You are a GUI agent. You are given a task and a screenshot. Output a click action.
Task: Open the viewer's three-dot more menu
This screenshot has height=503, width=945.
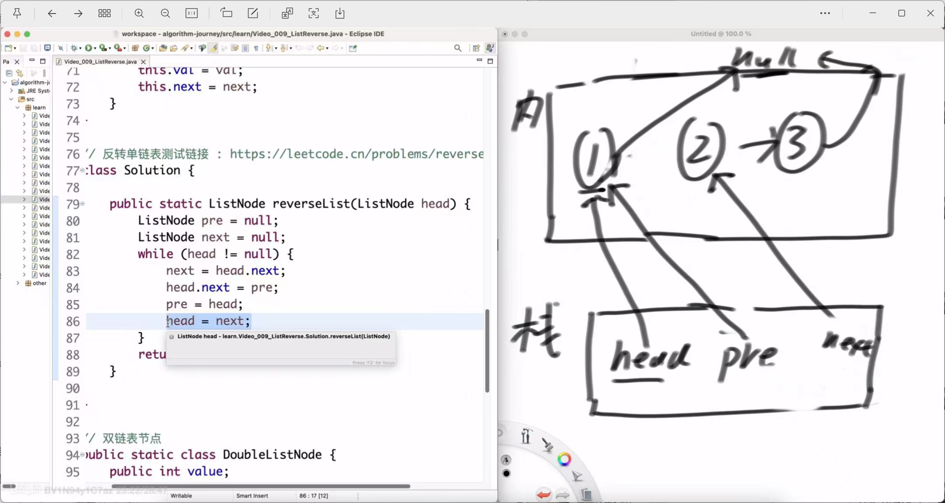[825, 13]
